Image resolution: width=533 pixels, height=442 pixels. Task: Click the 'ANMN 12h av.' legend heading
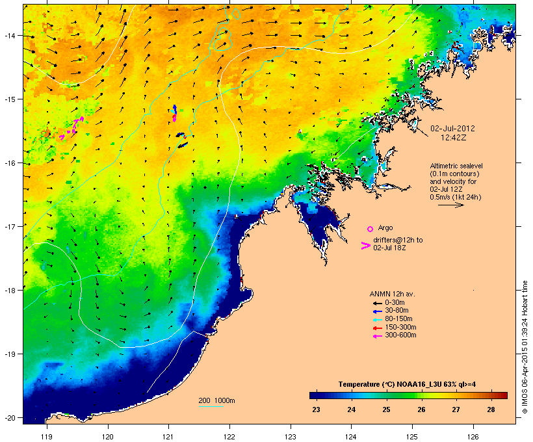[392, 294]
